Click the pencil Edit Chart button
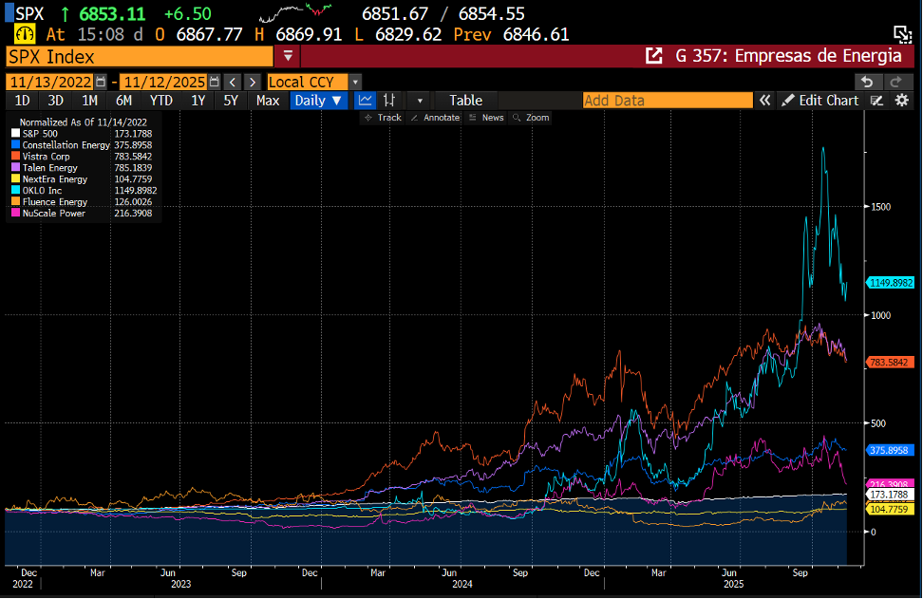Screen dimensions: 923x599 tap(819, 101)
